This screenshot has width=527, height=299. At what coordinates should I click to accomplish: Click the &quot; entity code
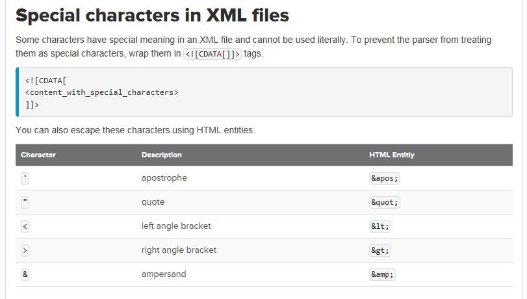(384, 202)
